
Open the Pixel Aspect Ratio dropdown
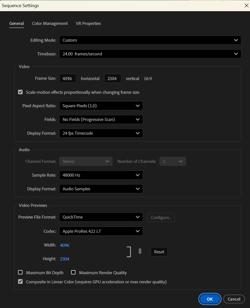[101, 106]
